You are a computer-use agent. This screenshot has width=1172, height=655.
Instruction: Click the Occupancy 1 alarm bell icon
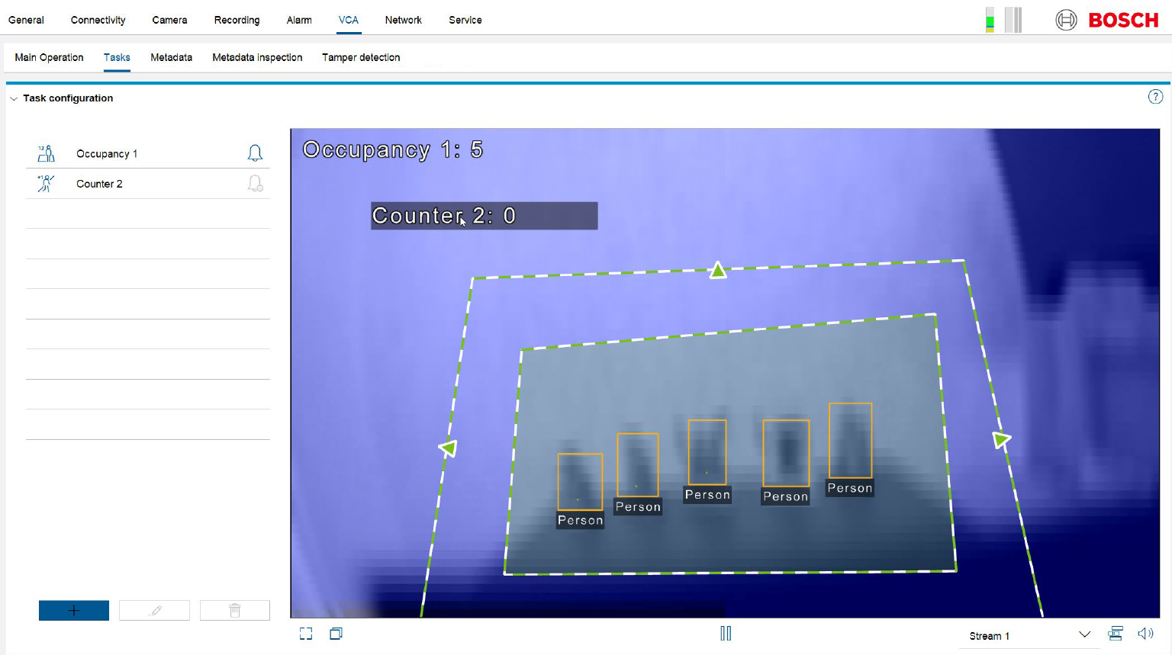point(255,153)
